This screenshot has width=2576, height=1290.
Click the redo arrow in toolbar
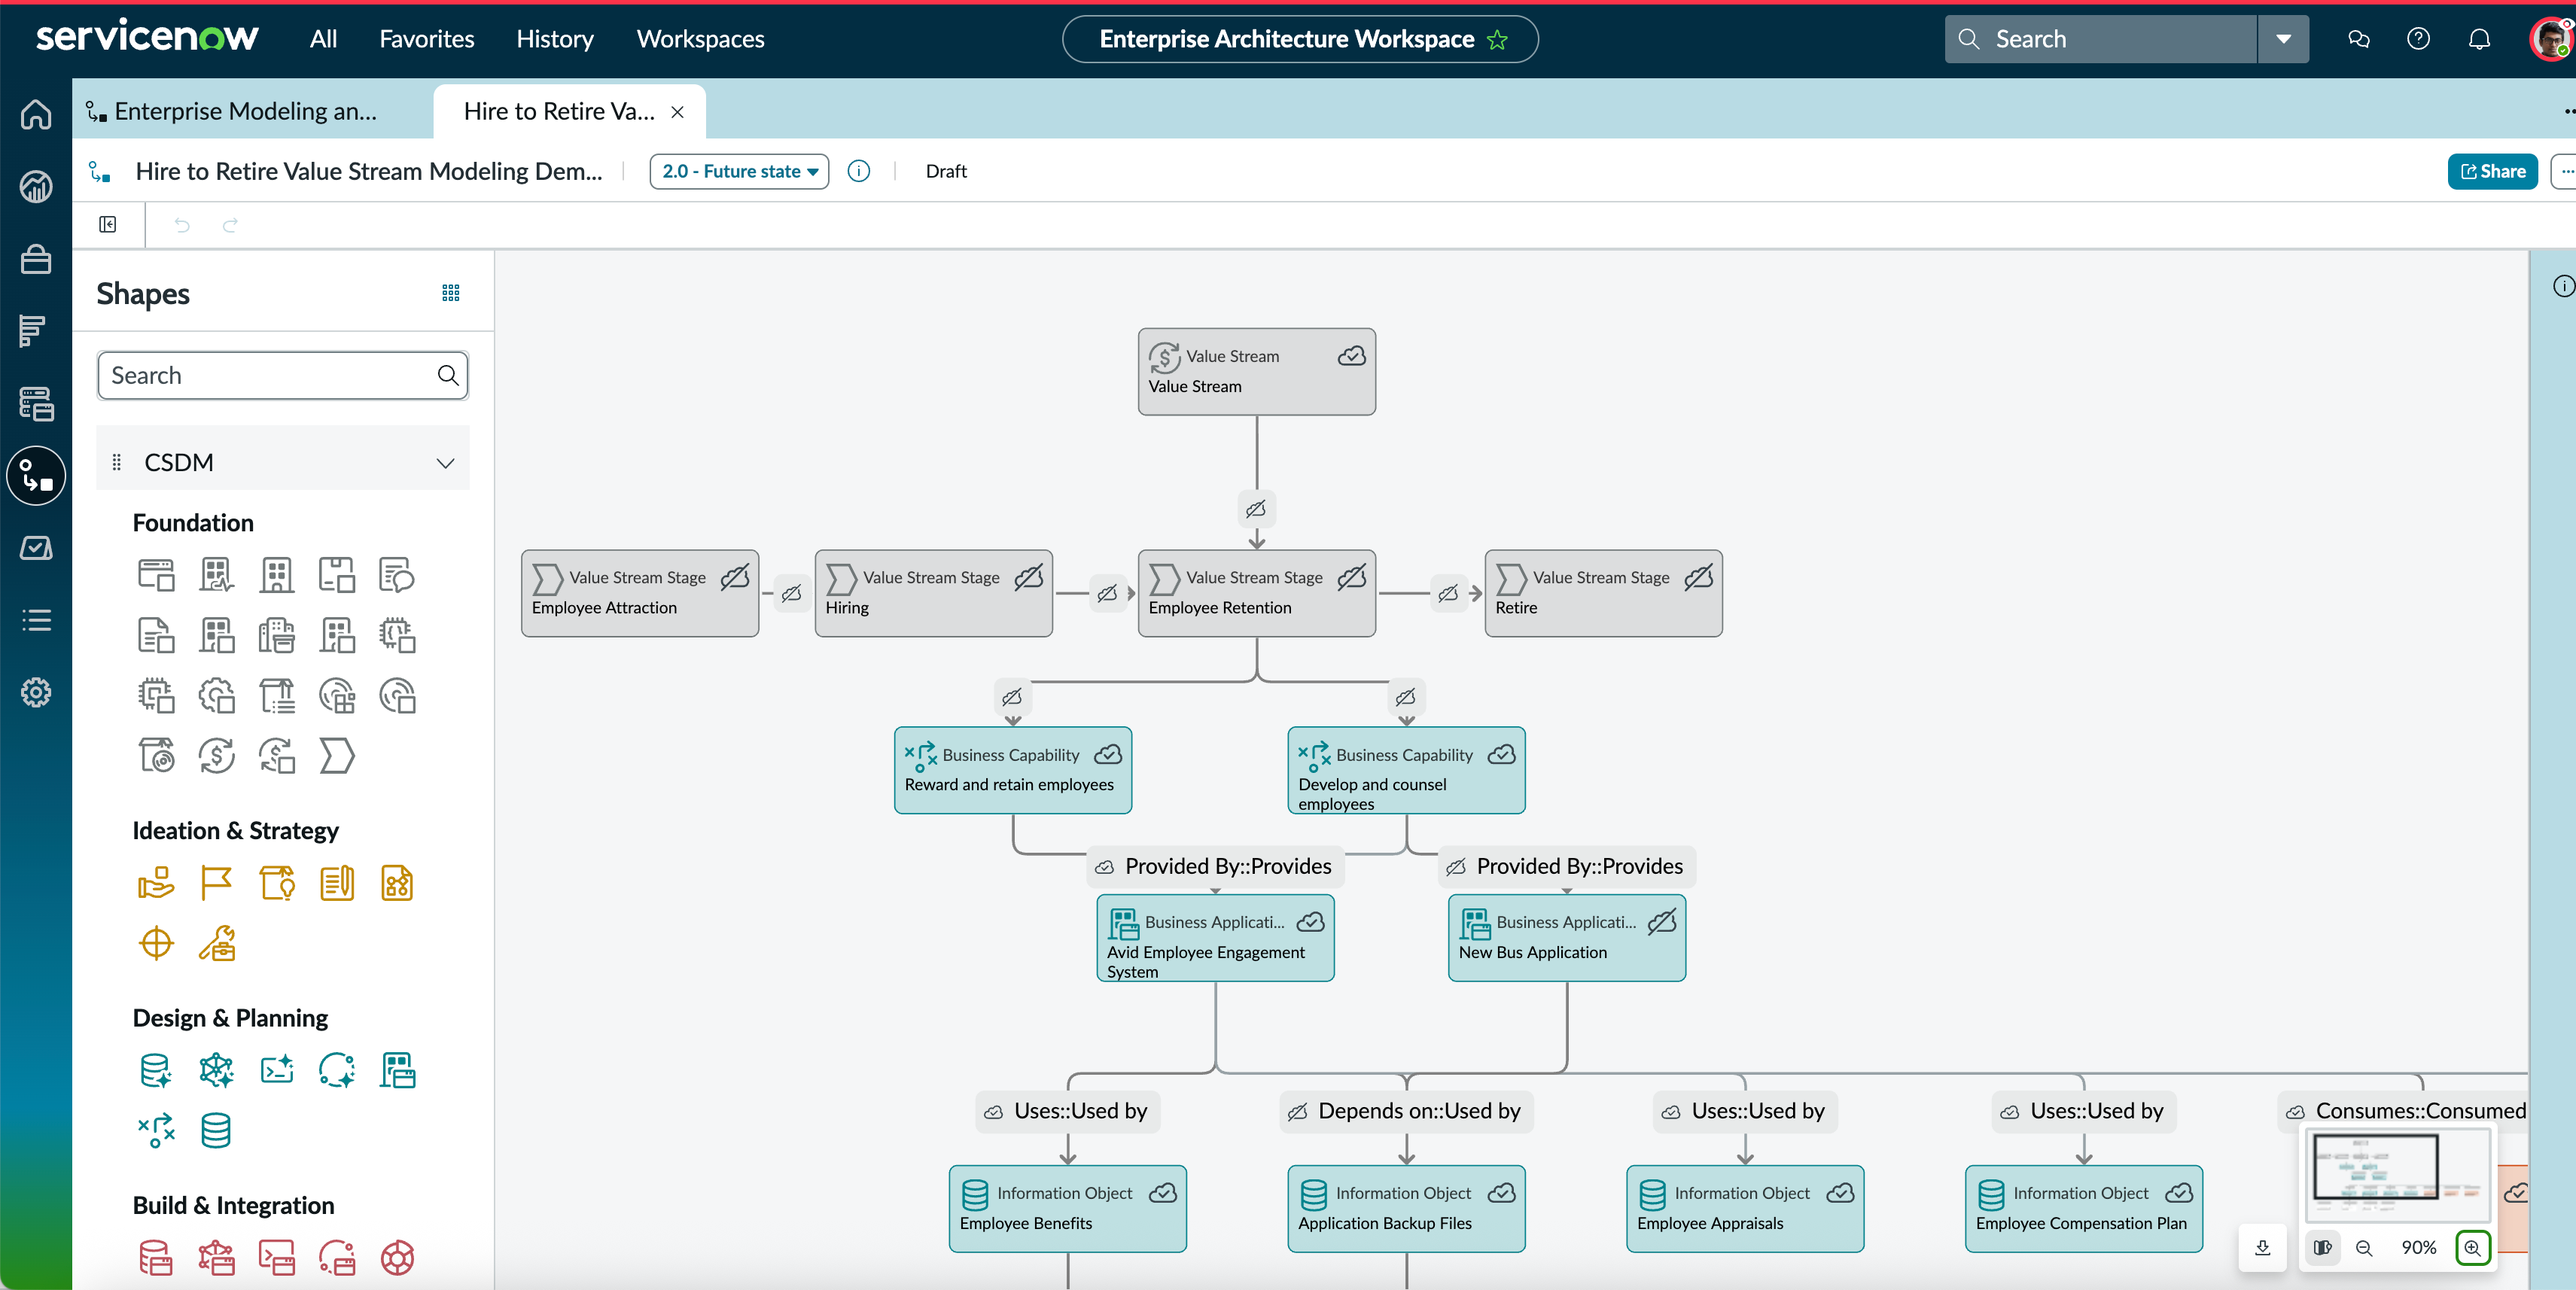point(230,225)
